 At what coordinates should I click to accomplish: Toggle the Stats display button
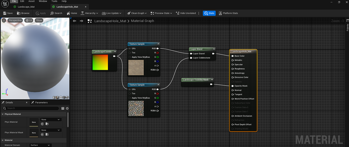pos(209,13)
